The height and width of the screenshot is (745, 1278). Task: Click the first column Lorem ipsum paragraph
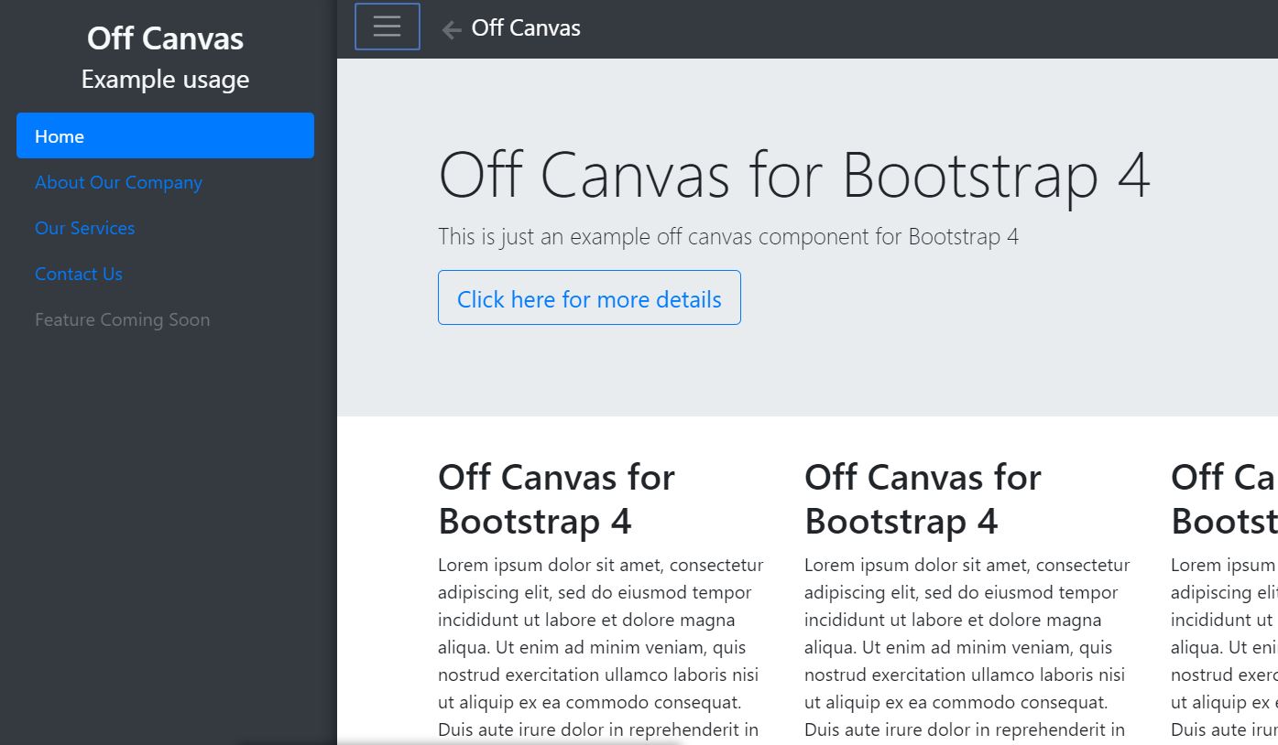[600, 647]
